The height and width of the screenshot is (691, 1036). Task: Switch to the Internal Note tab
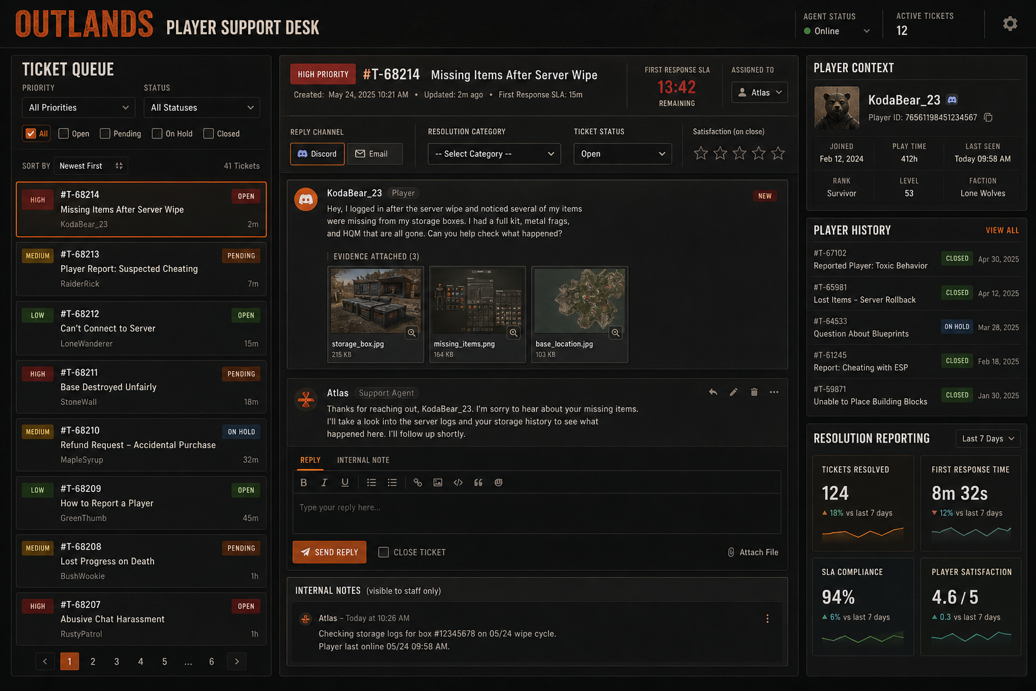pyautogui.click(x=363, y=460)
